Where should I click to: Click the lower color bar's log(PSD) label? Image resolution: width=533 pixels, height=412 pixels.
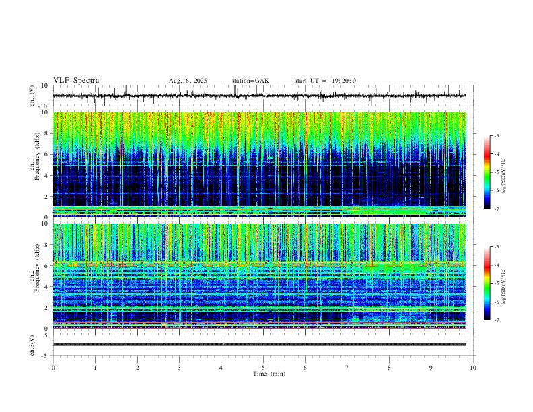(503, 286)
